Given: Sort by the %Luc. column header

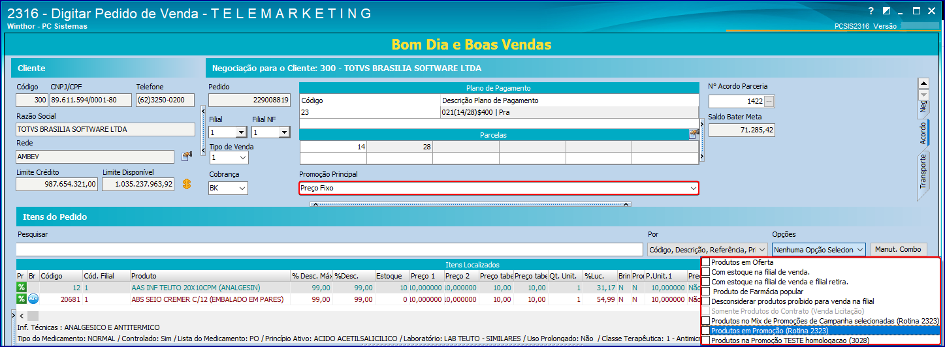Looking at the screenshot, I should pyautogui.click(x=600, y=276).
